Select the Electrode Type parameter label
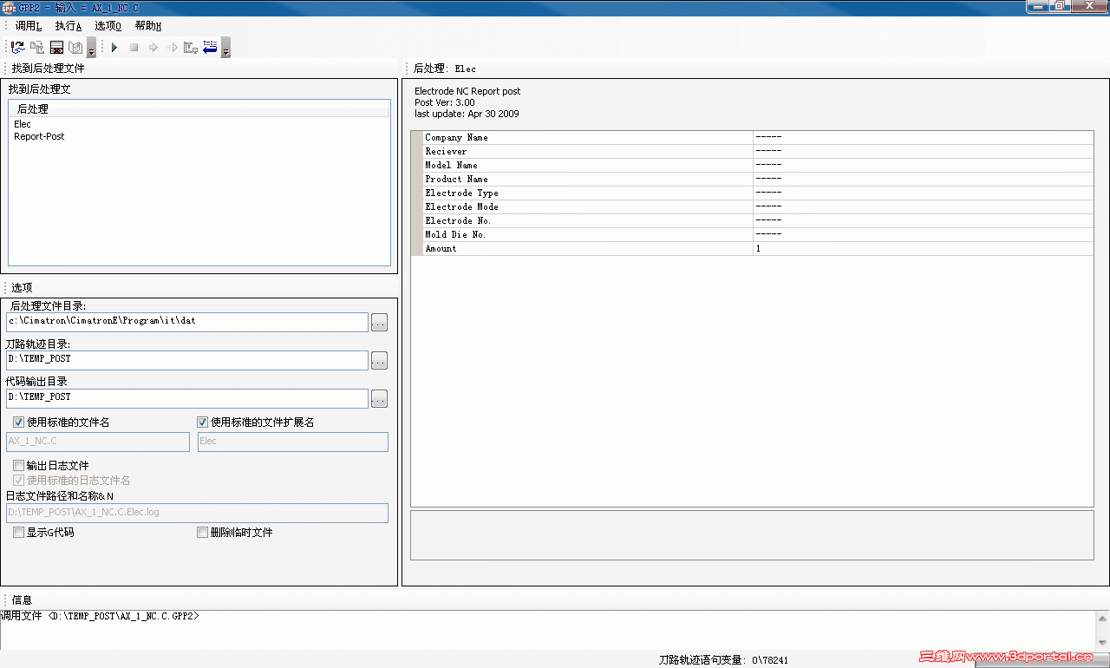This screenshot has height=668, width=1110. click(461, 193)
